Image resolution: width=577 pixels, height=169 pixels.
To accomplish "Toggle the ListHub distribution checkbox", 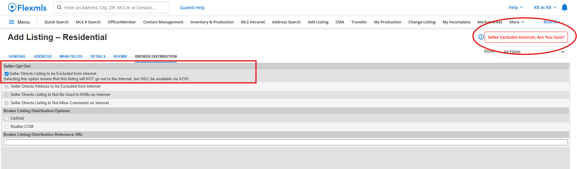I will (7, 118).
